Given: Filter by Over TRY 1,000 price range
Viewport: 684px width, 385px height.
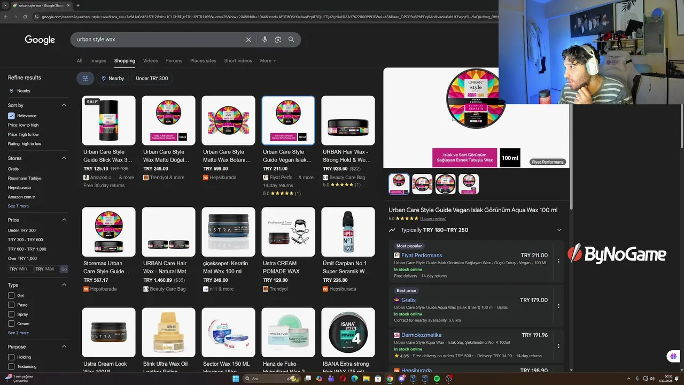Looking at the screenshot, I should (x=22, y=258).
